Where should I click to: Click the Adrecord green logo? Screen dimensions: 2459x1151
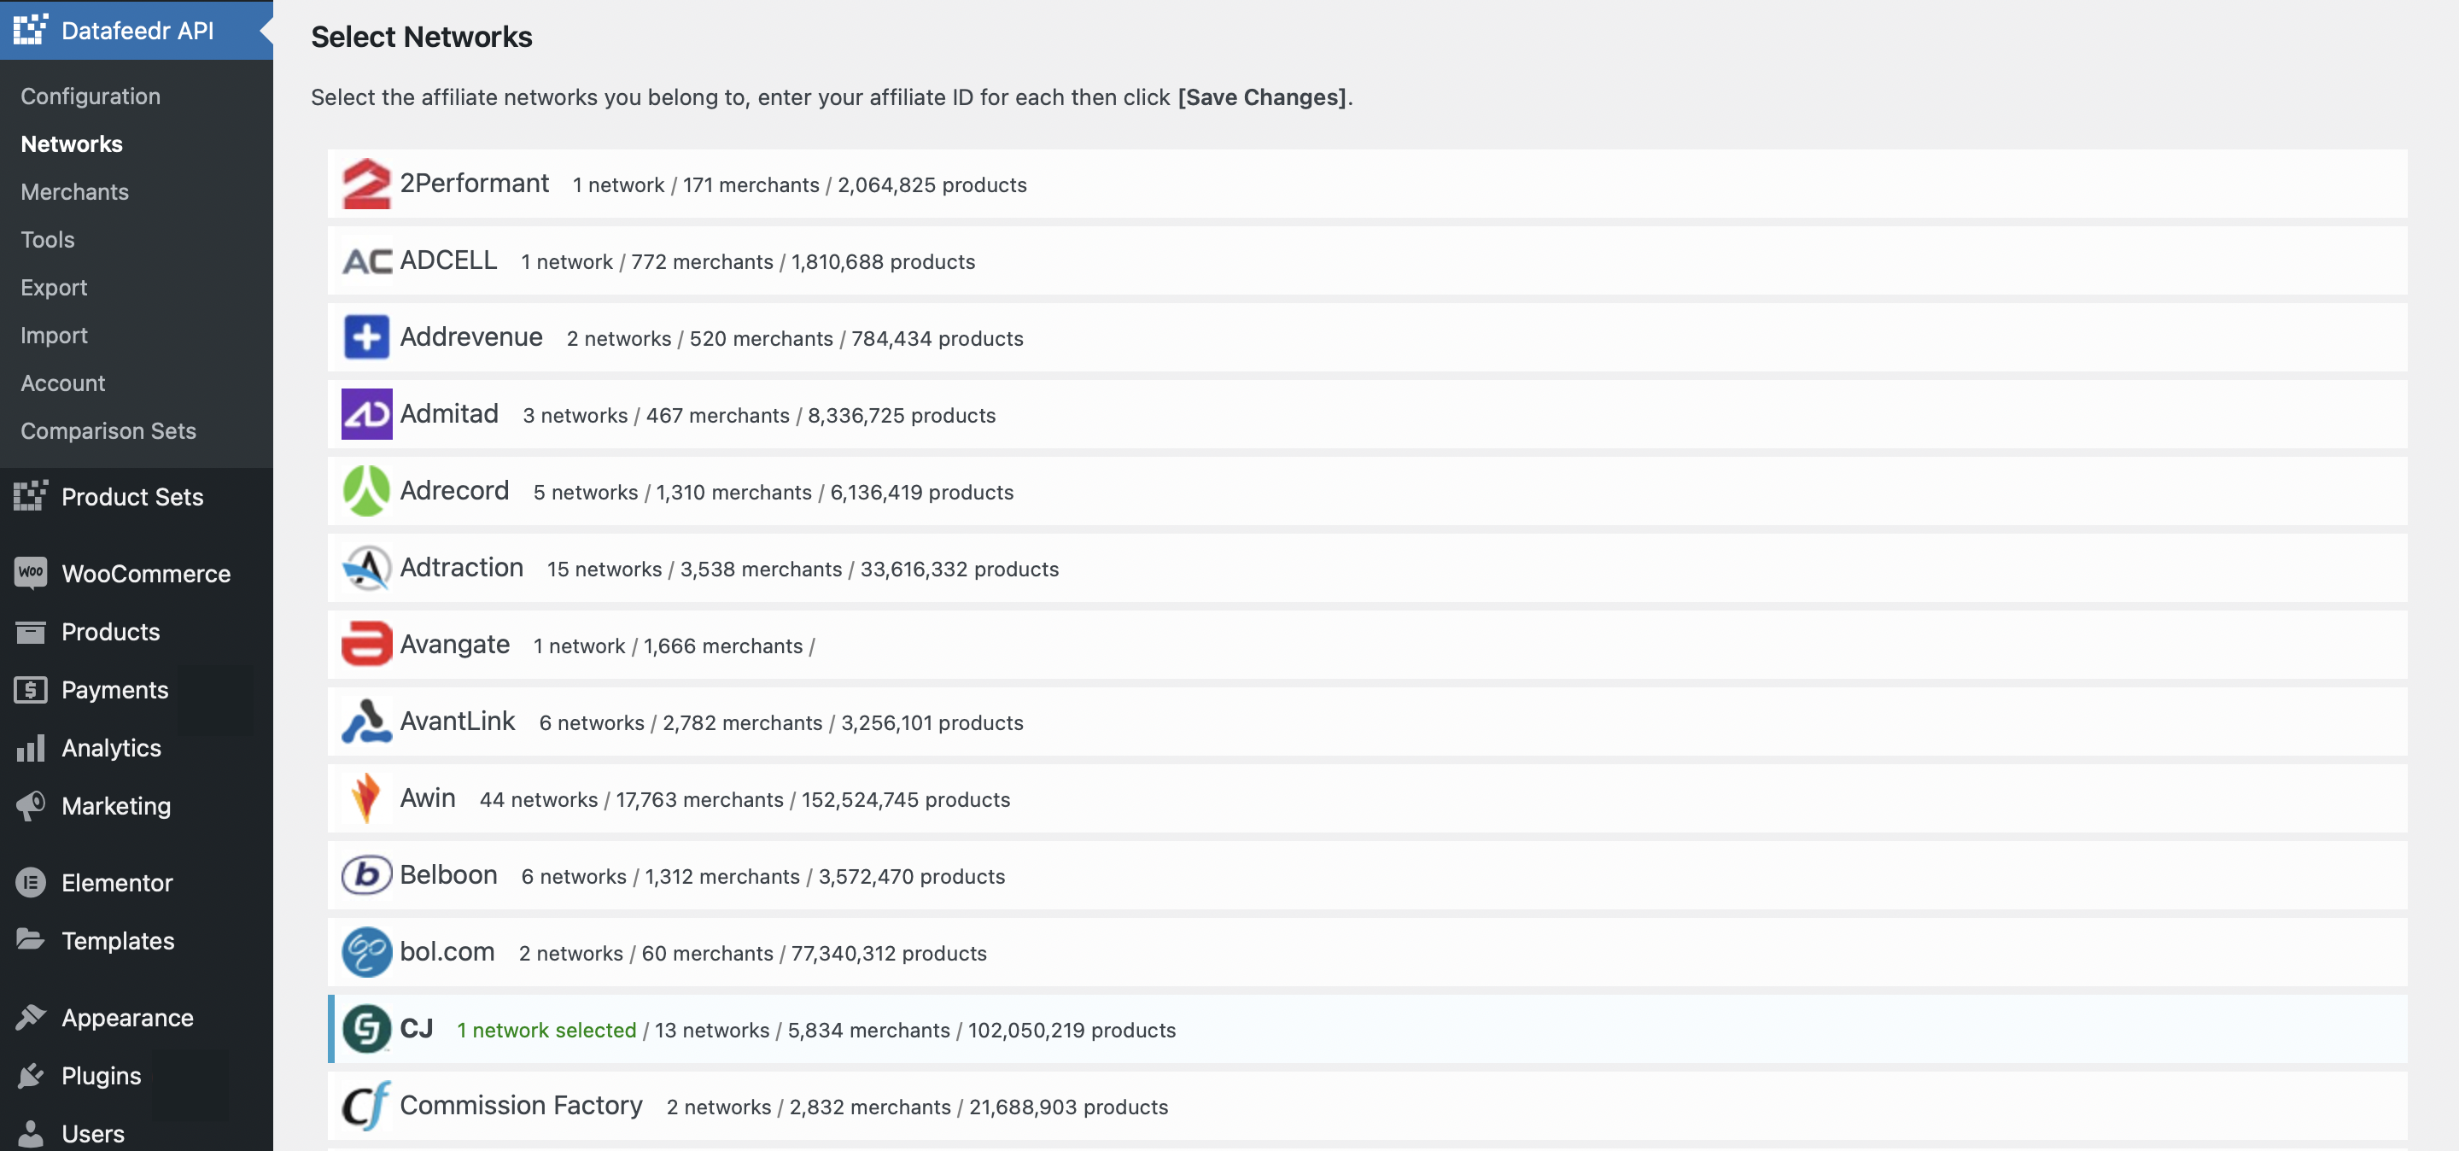[366, 491]
